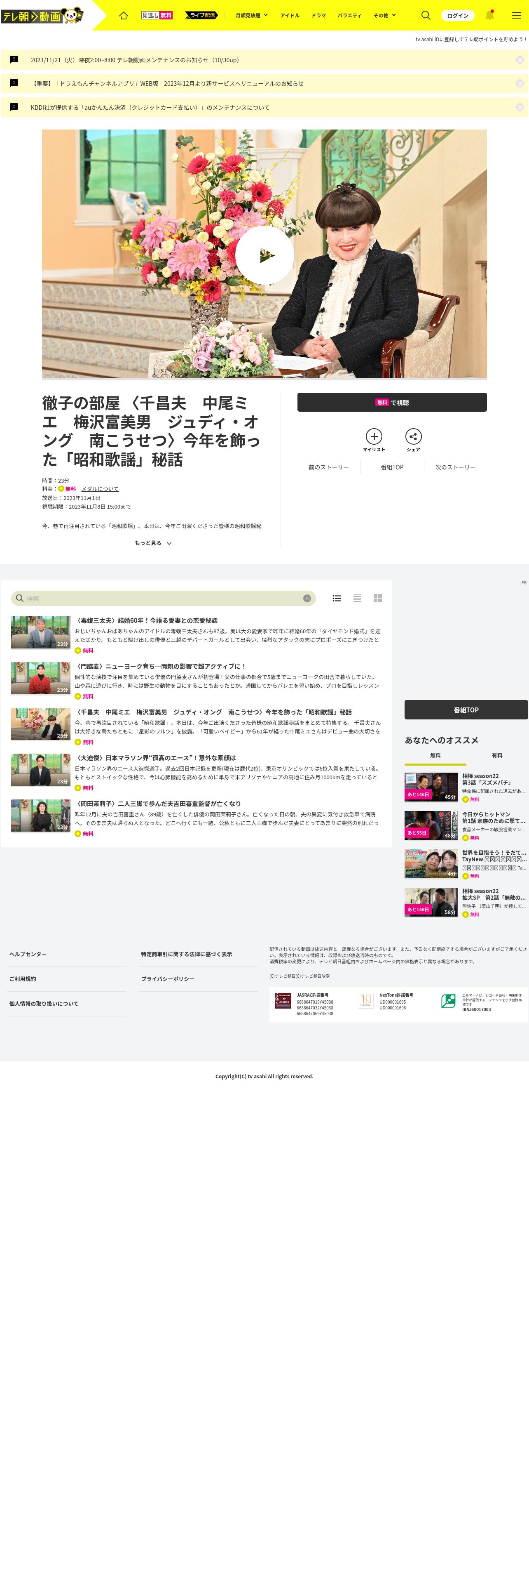529x1589 pixels.
Task: Open the バラエティ menu
Action: tap(349, 15)
